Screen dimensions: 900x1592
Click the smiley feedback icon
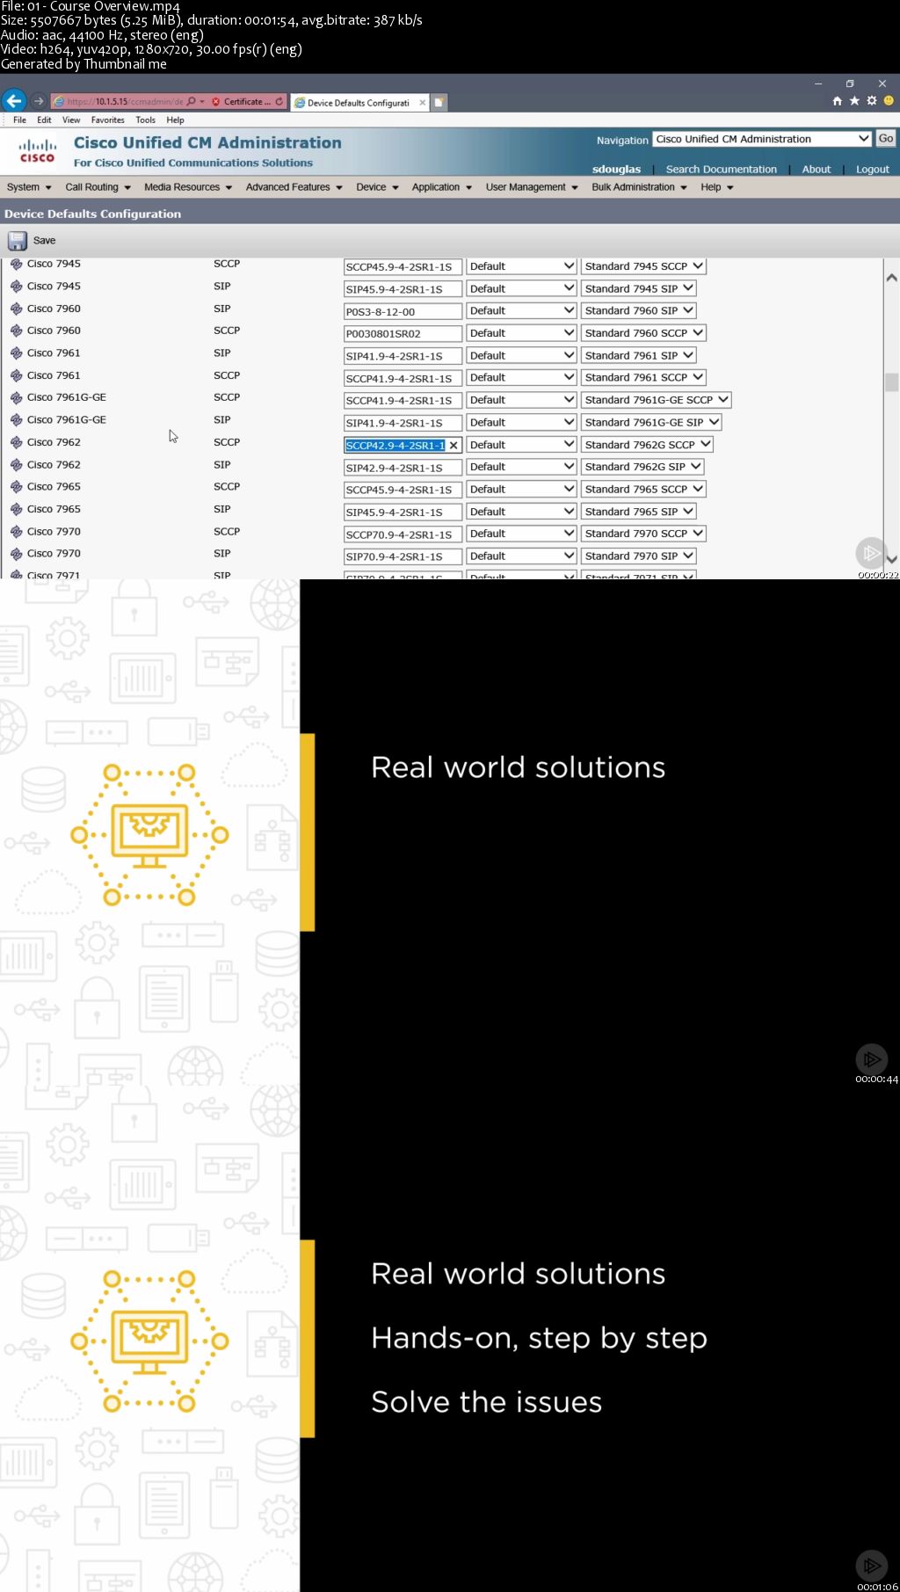pyautogui.click(x=889, y=101)
